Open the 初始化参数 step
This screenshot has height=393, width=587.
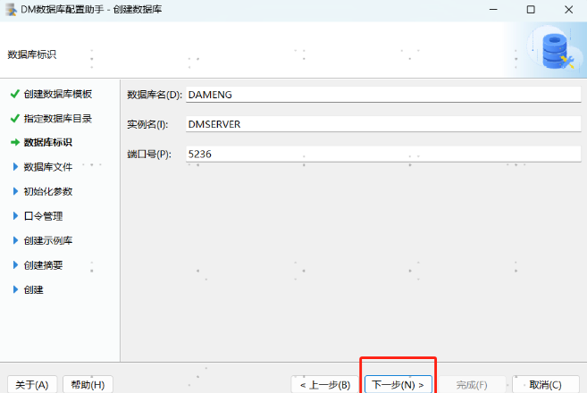click(x=48, y=192)
